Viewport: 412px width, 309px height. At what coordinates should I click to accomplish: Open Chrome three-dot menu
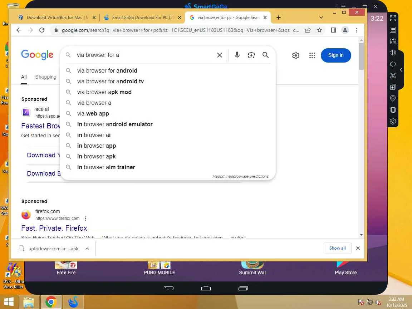pyautogui.click(x=357, y=30)
